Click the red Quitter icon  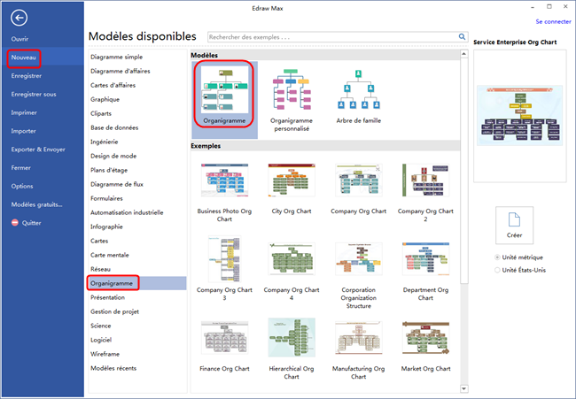point(15,223)
